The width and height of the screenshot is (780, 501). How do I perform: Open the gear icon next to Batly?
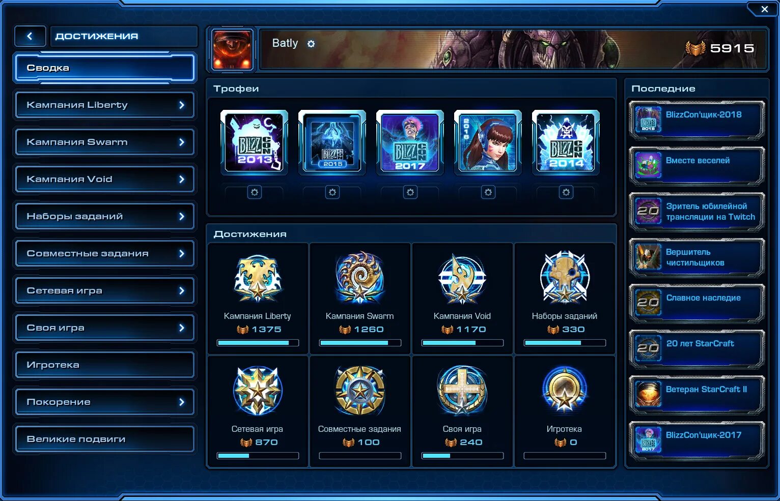point(311,44)
